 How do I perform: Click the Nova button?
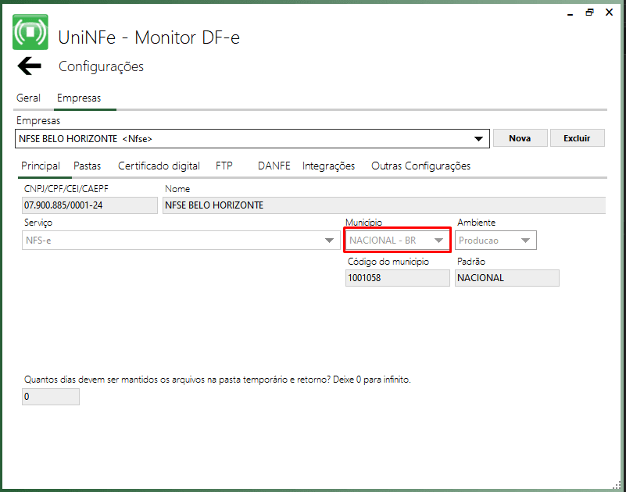pyautogui.click(x=520, y=138)
